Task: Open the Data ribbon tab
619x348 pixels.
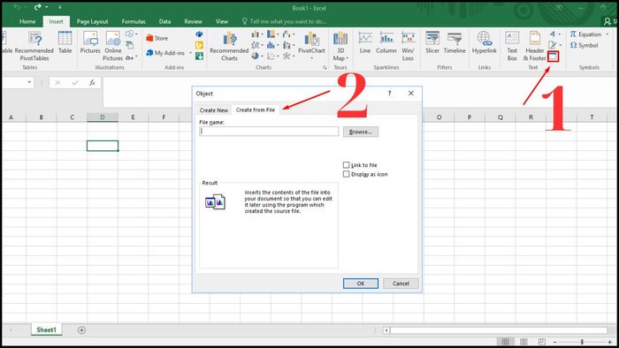Action: point(164,21)
